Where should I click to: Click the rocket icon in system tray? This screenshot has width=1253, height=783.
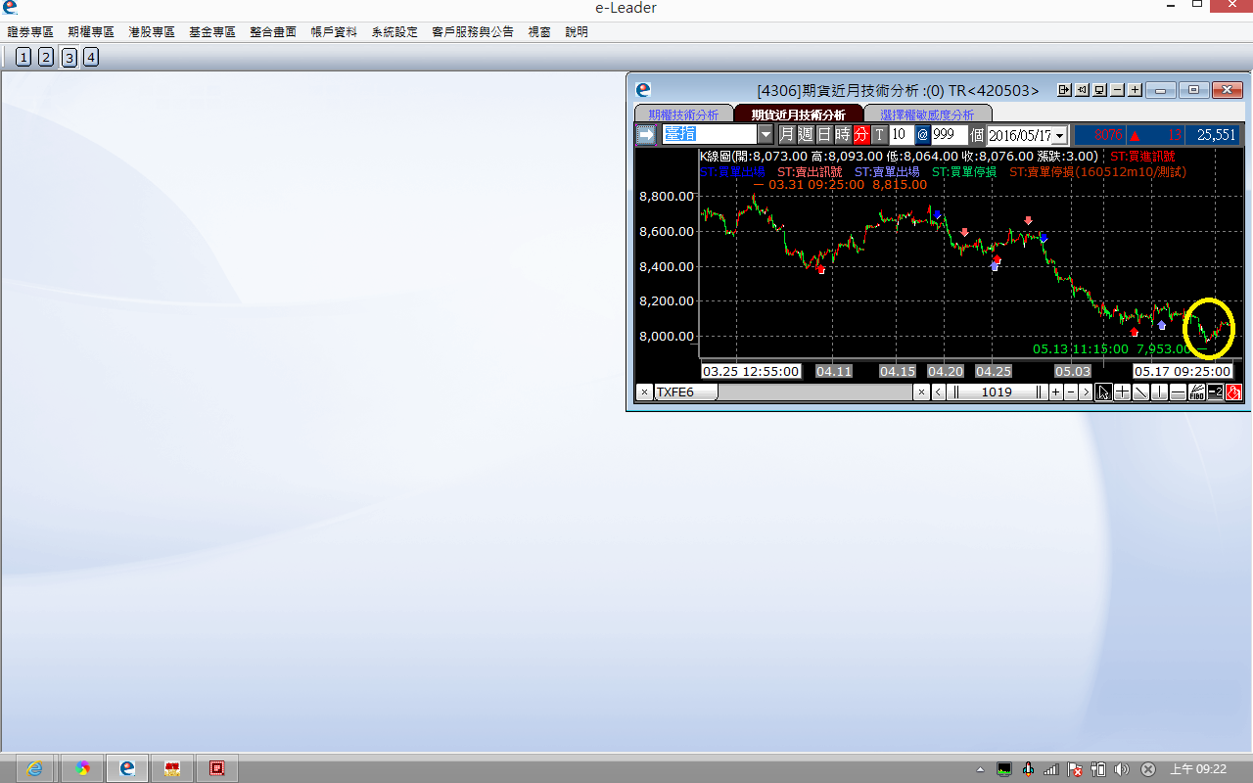coord(1027,769)
